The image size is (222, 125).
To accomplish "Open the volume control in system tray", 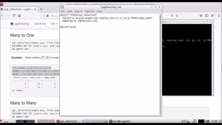I will (183, 121).
